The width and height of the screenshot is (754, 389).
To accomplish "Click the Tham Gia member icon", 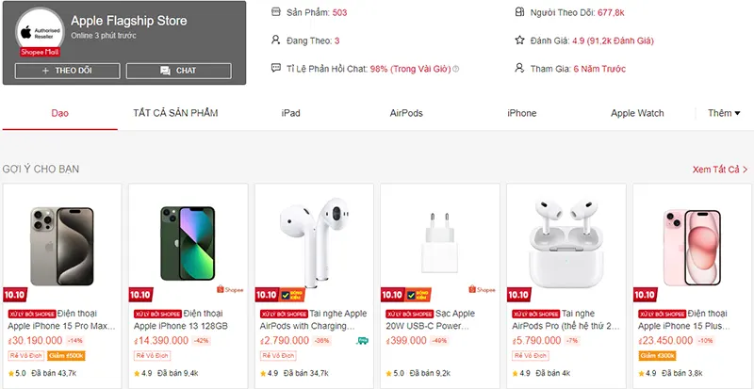I will (519, 68).
